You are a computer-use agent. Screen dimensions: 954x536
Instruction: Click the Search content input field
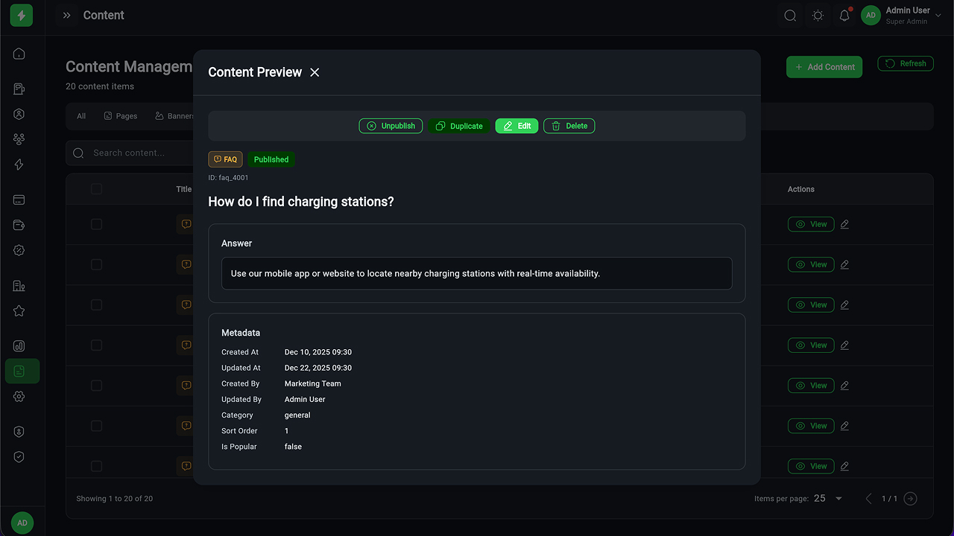[x=134, y=153]
